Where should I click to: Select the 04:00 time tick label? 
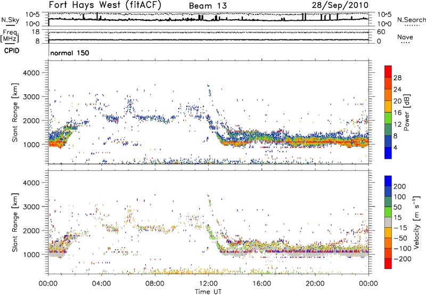102,284
